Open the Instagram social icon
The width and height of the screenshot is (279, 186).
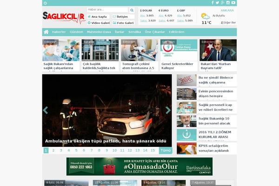228,3
